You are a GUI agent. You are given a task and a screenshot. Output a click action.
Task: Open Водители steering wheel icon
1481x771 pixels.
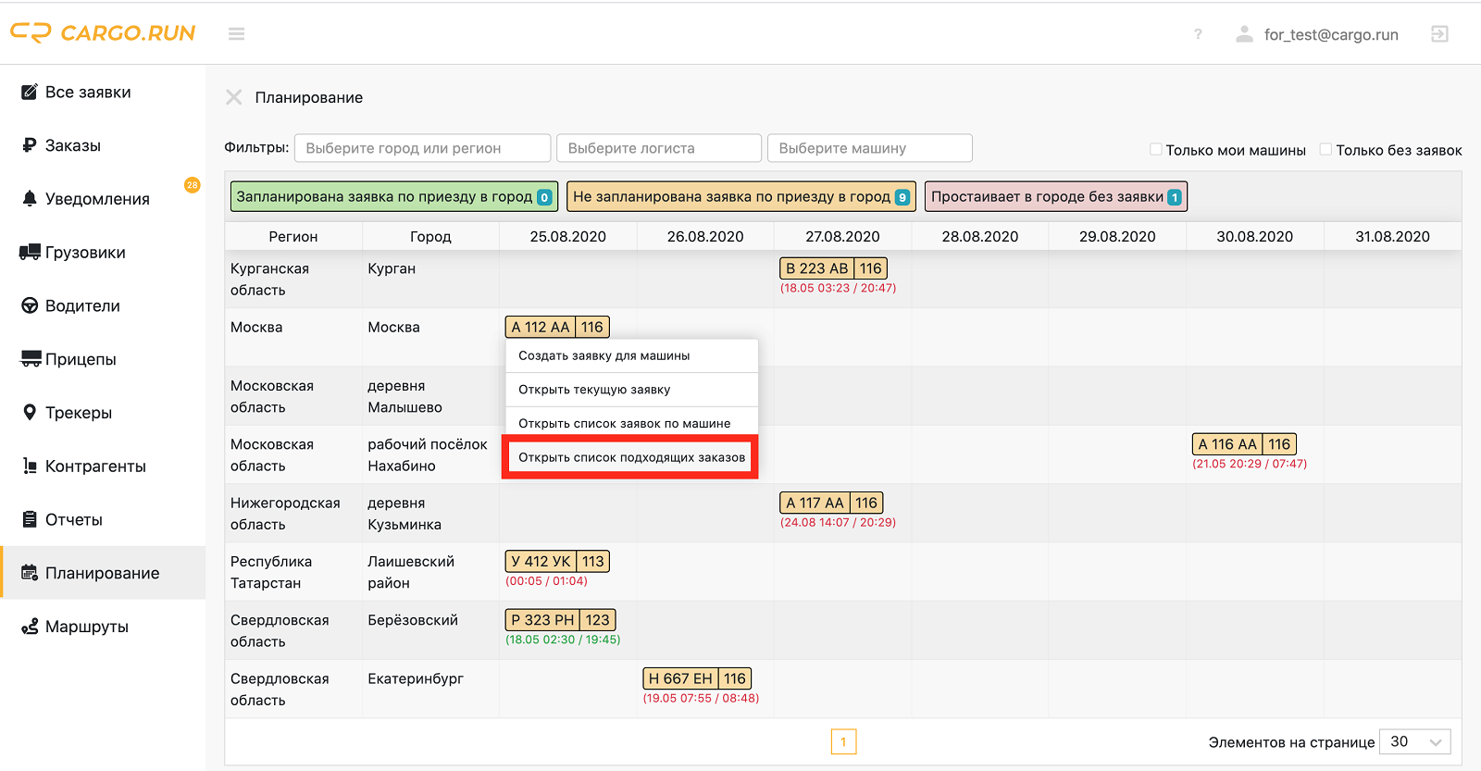[x=30, y=305]
